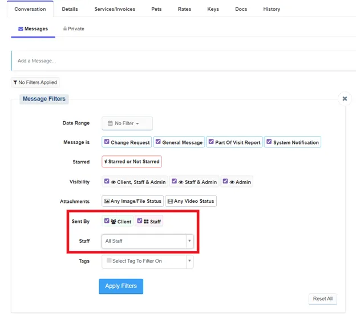This screenshot has height=316, width=356.
Task: Click the envelope icon on Messages tab
Action: pyautogui.click(x=21, y=29)
